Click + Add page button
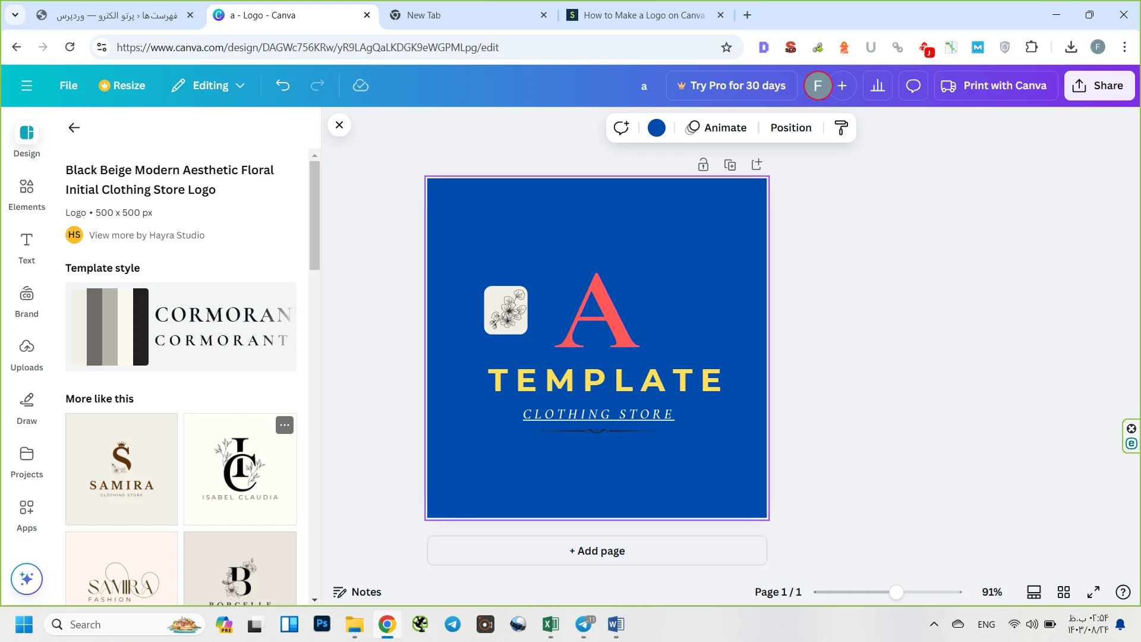Viewport: 1141px width, 642px height. pyautogui.click(x=597, y=551)
